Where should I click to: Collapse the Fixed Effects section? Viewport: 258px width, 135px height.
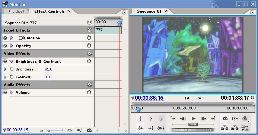pos(89,30)
